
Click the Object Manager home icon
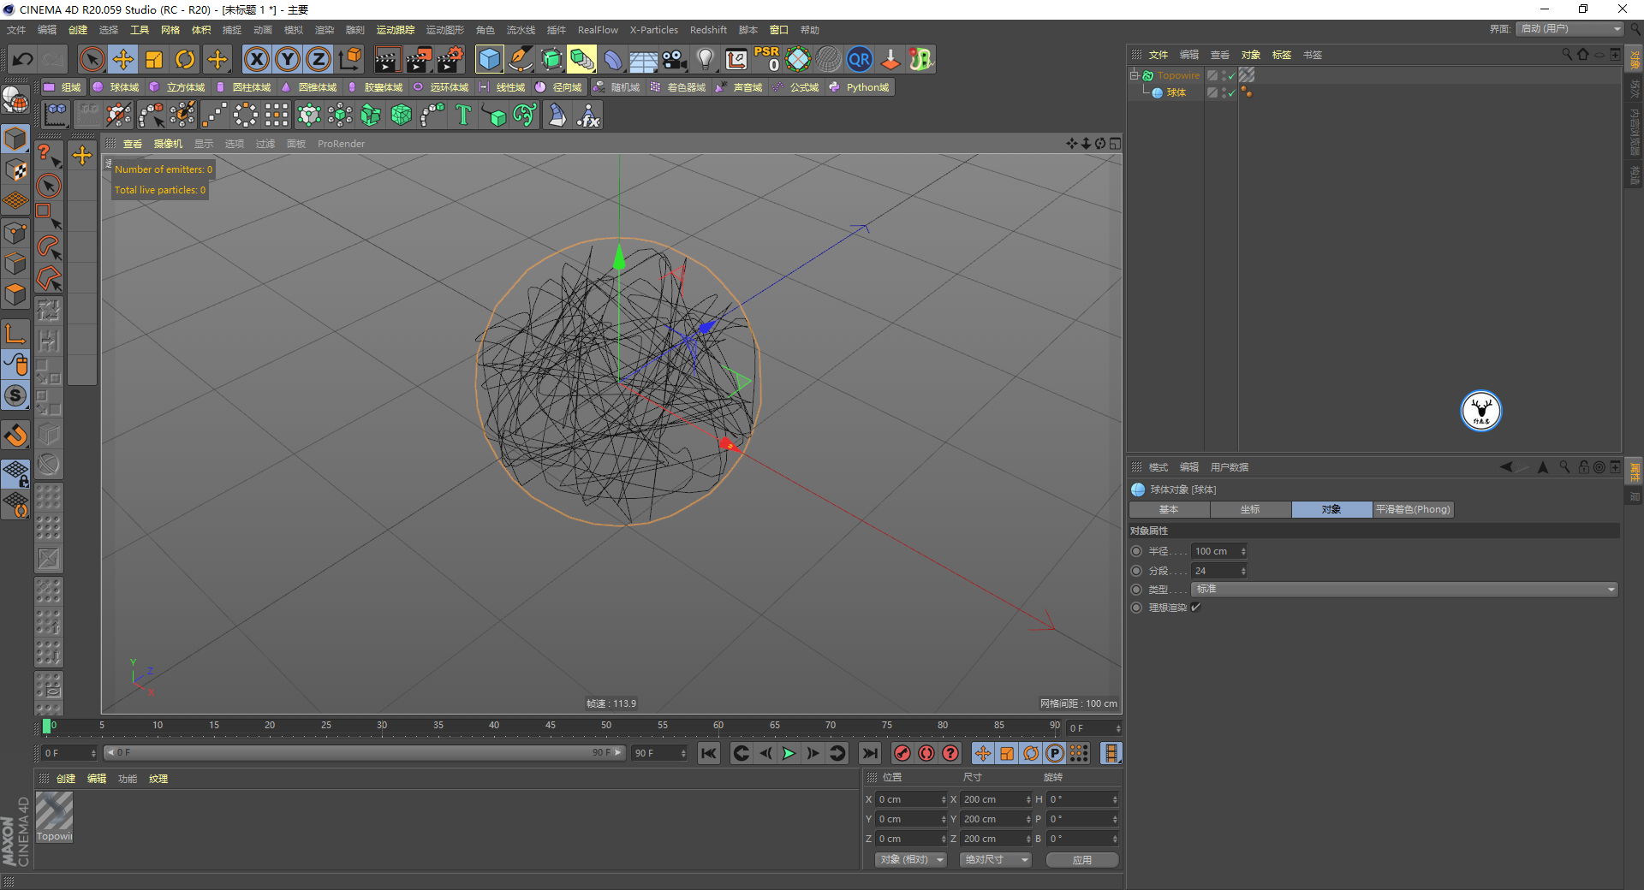[1583, 54]
